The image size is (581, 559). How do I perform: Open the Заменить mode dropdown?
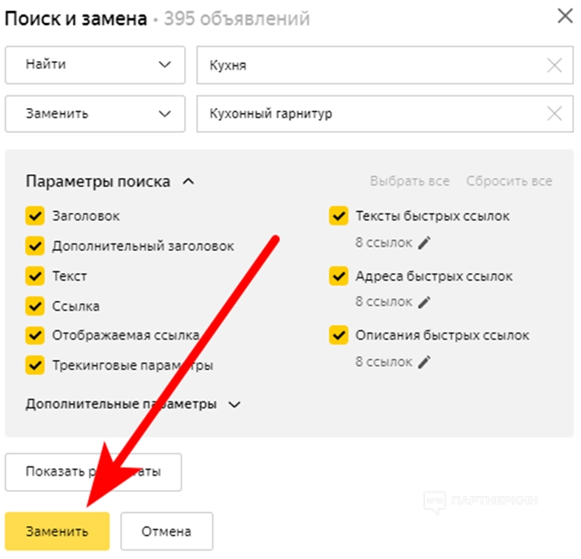pyautogui.click(x=95, y=114)
